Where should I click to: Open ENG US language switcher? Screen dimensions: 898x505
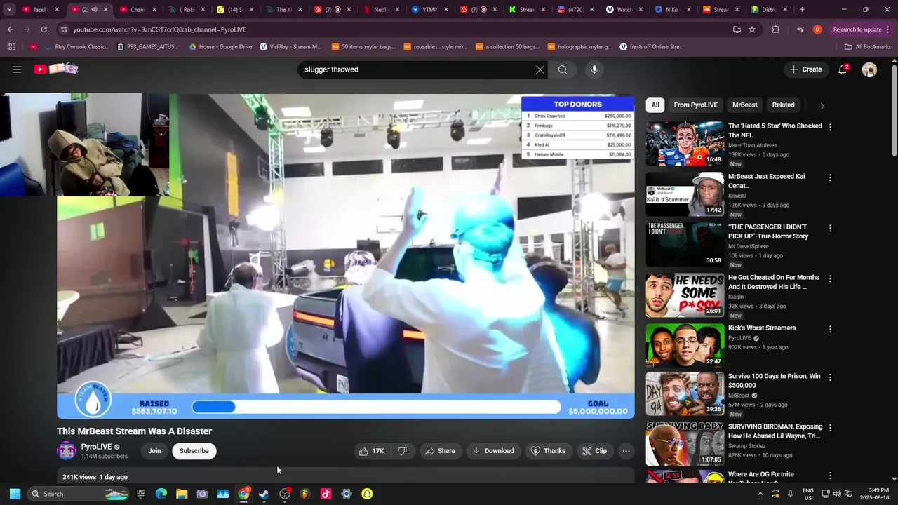807,494
